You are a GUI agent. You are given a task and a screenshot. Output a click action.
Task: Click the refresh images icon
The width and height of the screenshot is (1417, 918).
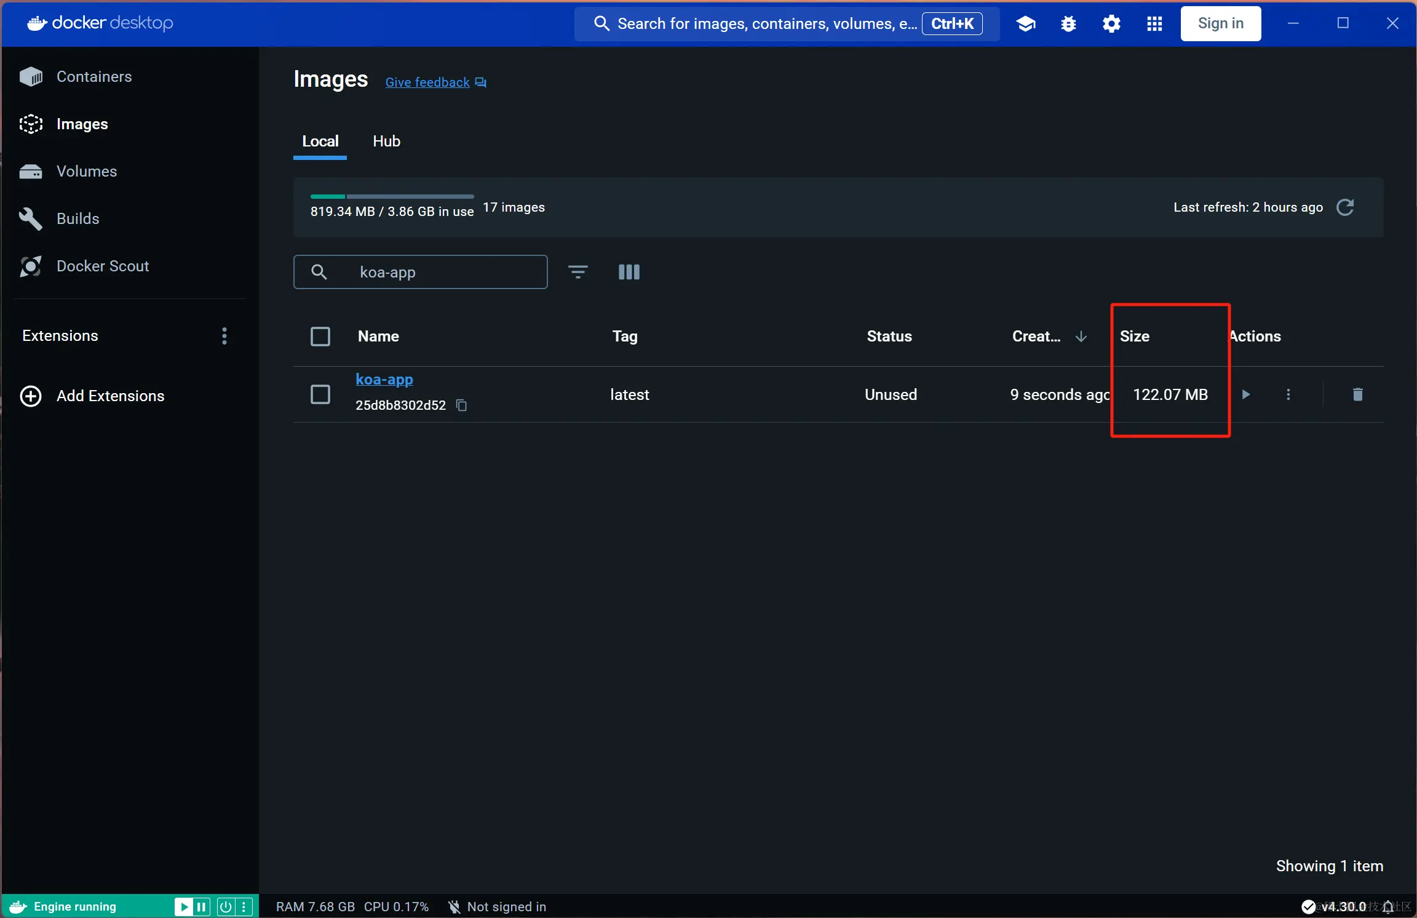tap(1345, 207)
